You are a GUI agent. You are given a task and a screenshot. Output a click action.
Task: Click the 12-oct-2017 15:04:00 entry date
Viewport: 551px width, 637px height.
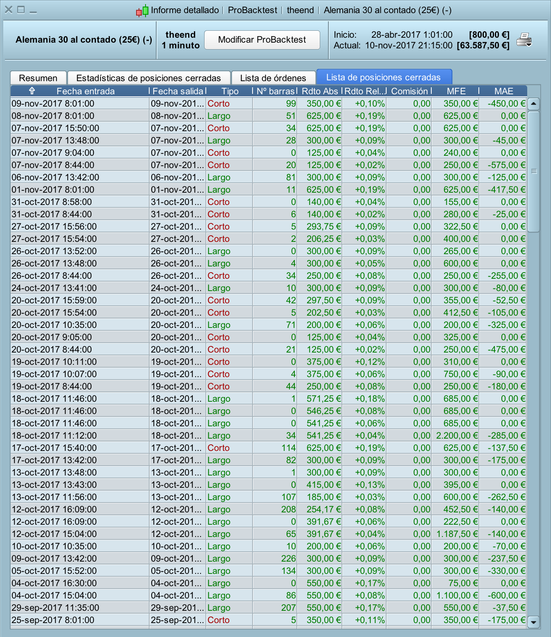tap(54, 534)
